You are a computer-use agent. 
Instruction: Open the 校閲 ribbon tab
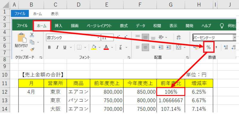[157, 26]
